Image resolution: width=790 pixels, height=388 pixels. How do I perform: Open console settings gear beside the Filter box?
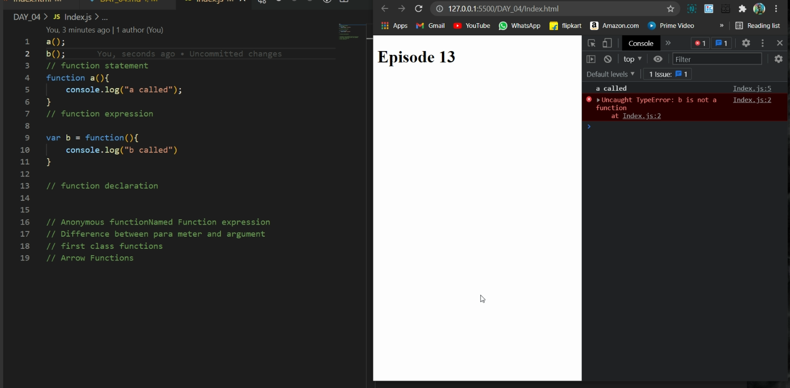click(x=778, y=59)
